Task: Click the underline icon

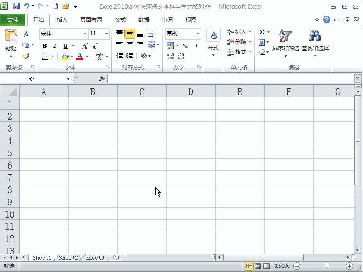Action: tap(66, 46)
